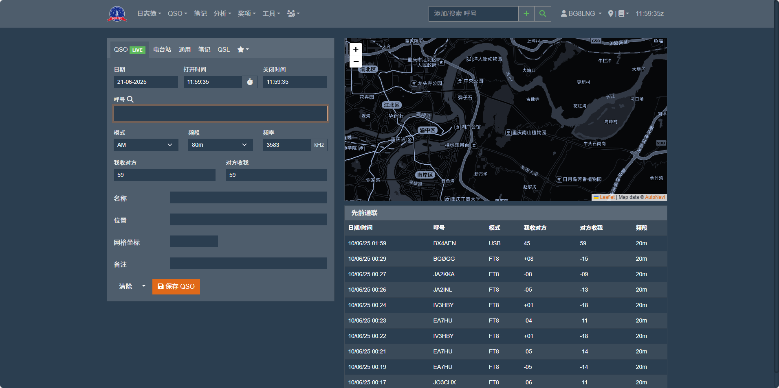Zoom out the map with minus button

pyautogui.click(x=356, y=61)
